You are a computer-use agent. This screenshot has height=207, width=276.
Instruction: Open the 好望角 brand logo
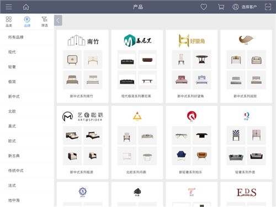[x=192, y=40]
